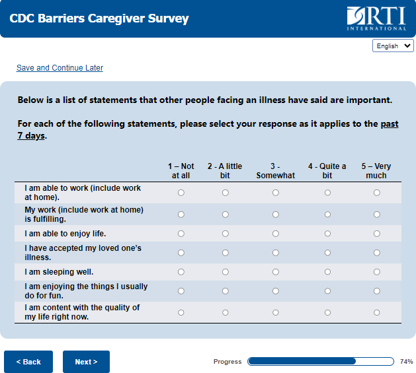Viewport: 416px width, 373px height.
Task: Click Save and Continue Later link
Action: pyautogui.click(x=60, y=68)
